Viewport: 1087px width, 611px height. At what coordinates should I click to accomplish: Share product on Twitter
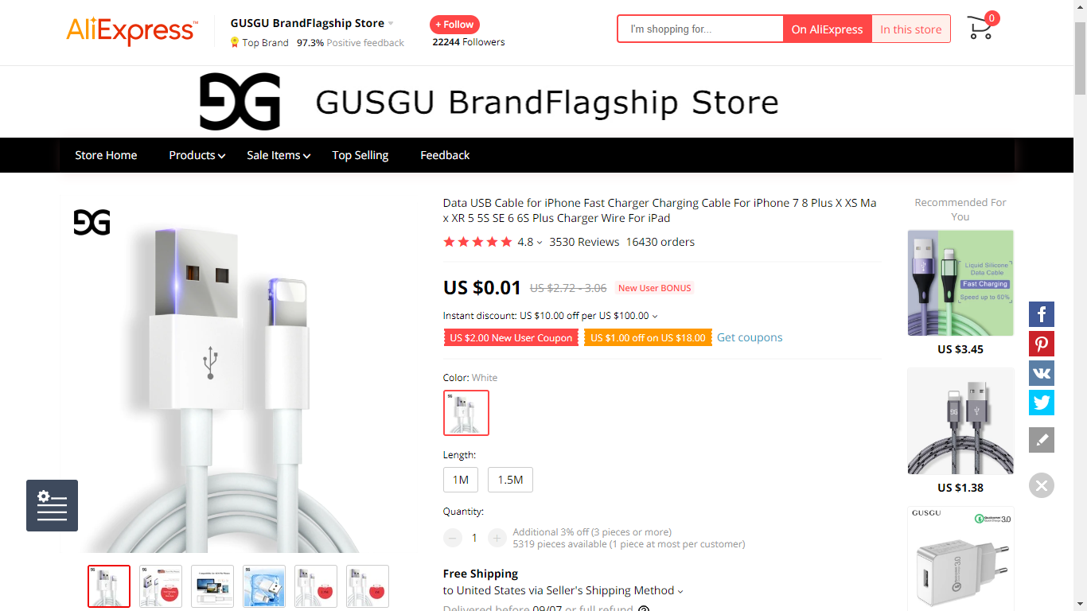pos(1042,403)
